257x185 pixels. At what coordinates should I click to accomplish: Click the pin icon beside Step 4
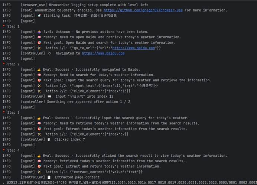pos(4,150)
